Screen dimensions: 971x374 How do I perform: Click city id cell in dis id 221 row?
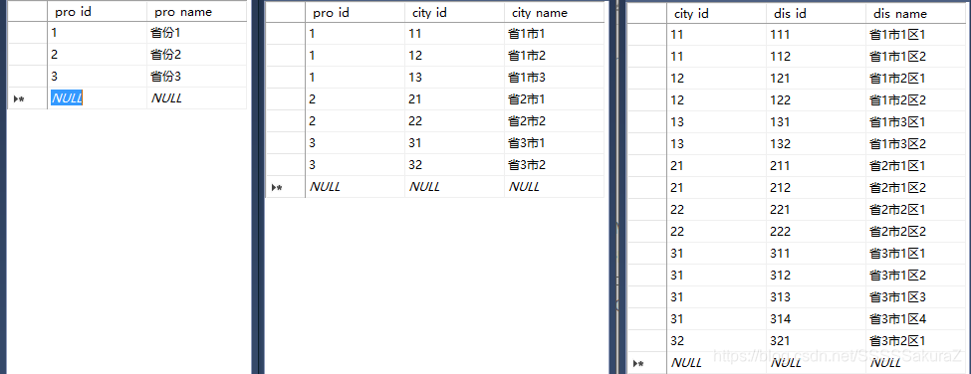pos(716,210)
